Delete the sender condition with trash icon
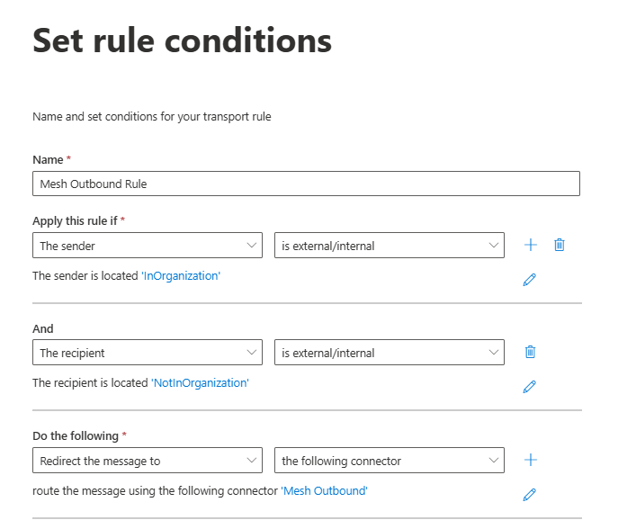Viewport: 627px width, 529px height. tap(560, 245)
